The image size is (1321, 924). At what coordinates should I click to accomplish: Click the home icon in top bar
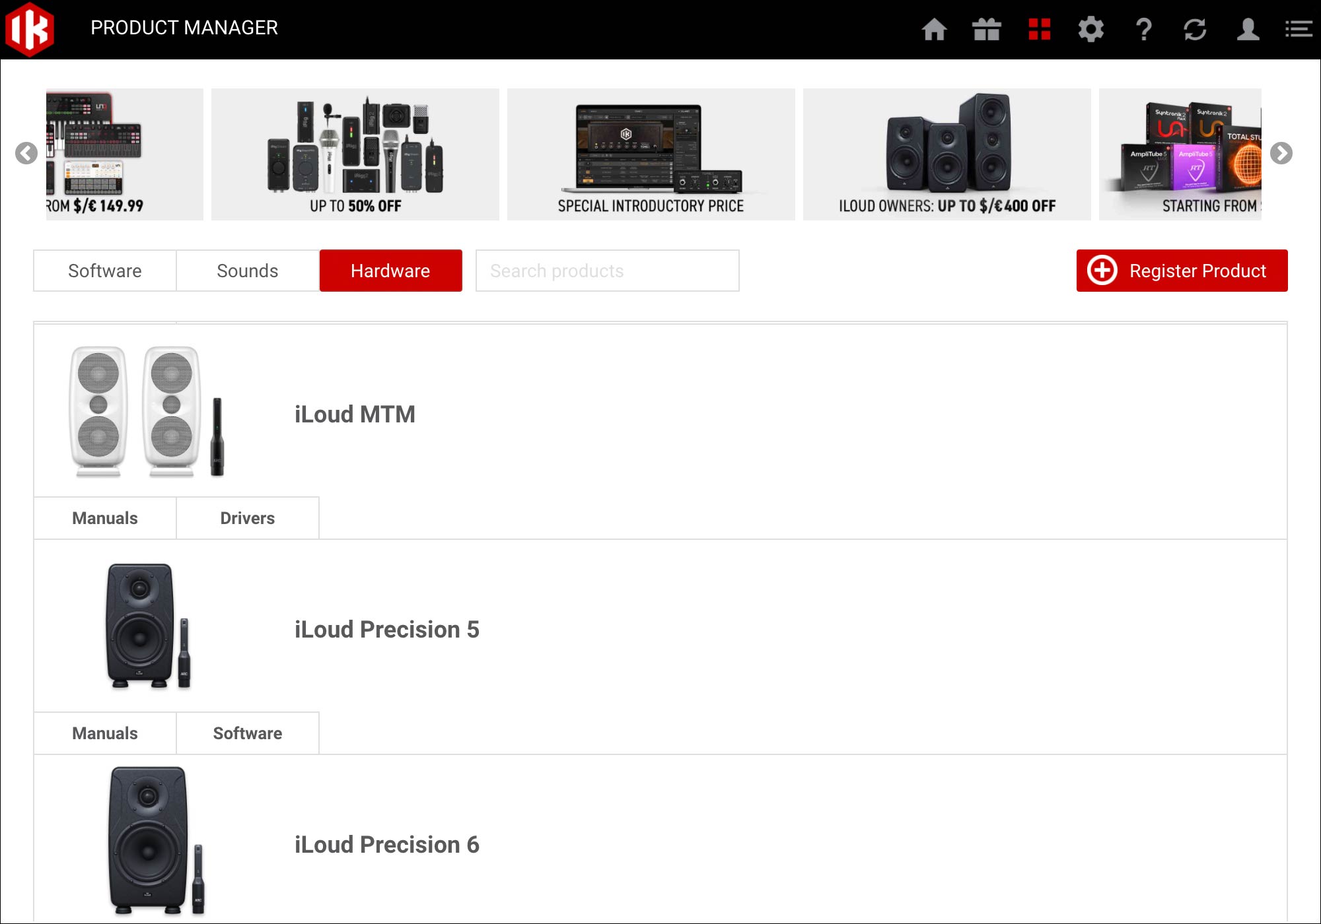pos(934,29)
